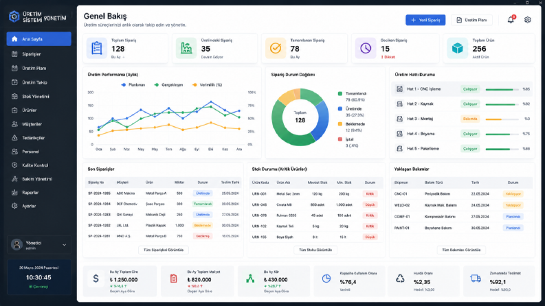Click the Tedarikçiler sidebar icon
545x306 pixels.
[14, 138]
